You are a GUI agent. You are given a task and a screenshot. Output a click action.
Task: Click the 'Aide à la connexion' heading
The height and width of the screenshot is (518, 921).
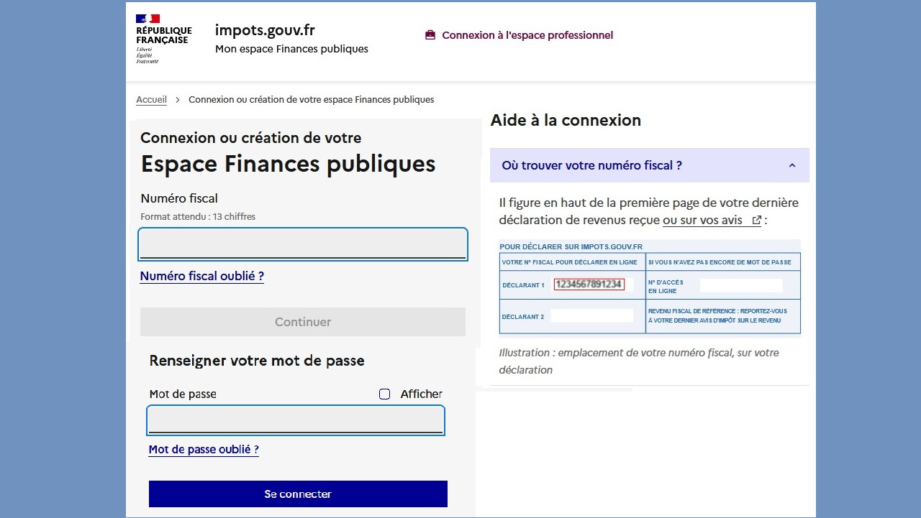coord(566,121)
